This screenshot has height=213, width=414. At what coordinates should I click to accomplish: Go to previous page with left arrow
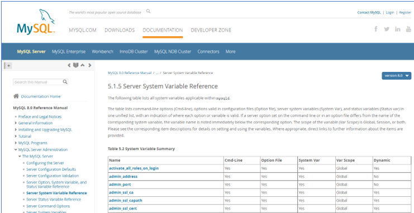point(69,65)
